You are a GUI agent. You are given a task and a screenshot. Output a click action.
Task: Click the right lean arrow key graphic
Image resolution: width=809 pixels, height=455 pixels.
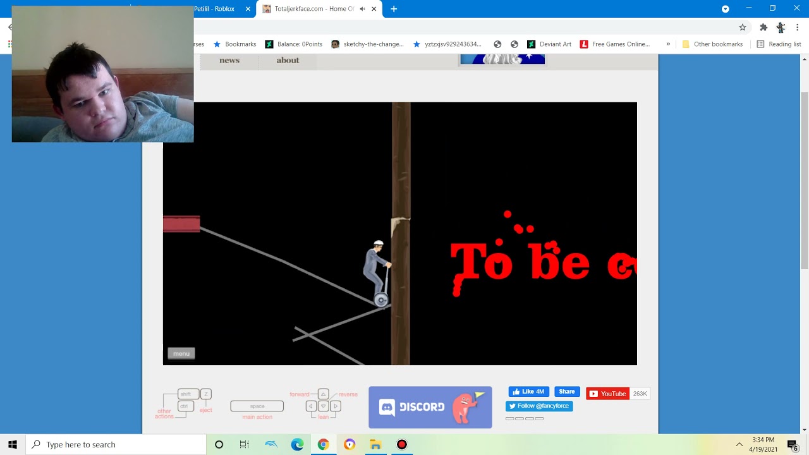[x=336, y=406]
